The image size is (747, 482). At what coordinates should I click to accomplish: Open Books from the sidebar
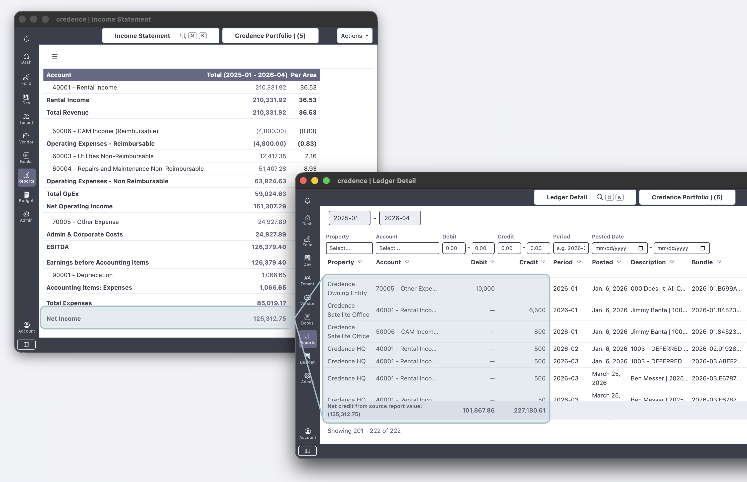[x=26, y=157]
